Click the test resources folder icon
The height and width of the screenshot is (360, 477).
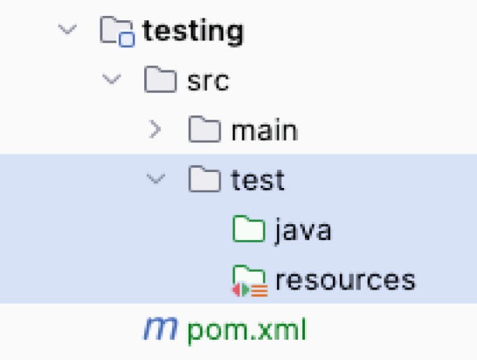[x=250, y=281]
